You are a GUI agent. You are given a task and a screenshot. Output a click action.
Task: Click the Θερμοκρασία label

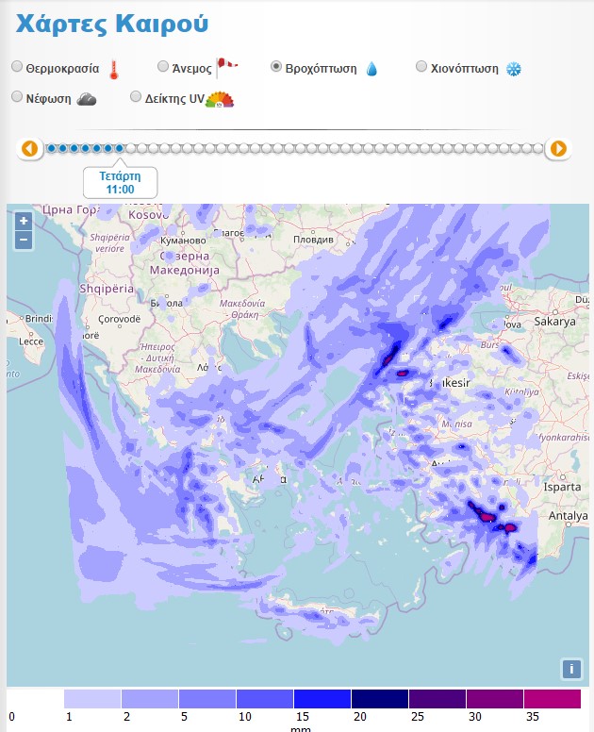pyautogui.click(x=62, y=69)
